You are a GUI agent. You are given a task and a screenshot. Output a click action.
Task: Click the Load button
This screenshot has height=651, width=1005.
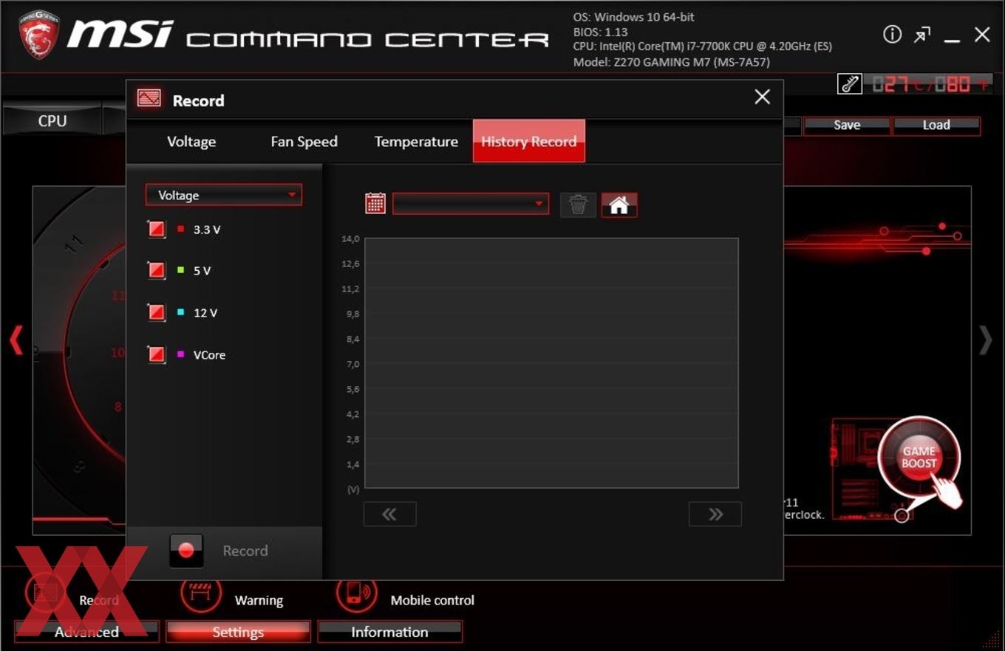point(936,125)
